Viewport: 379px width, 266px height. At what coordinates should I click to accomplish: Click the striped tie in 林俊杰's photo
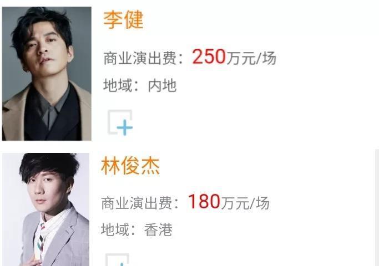tap(42, 239)
